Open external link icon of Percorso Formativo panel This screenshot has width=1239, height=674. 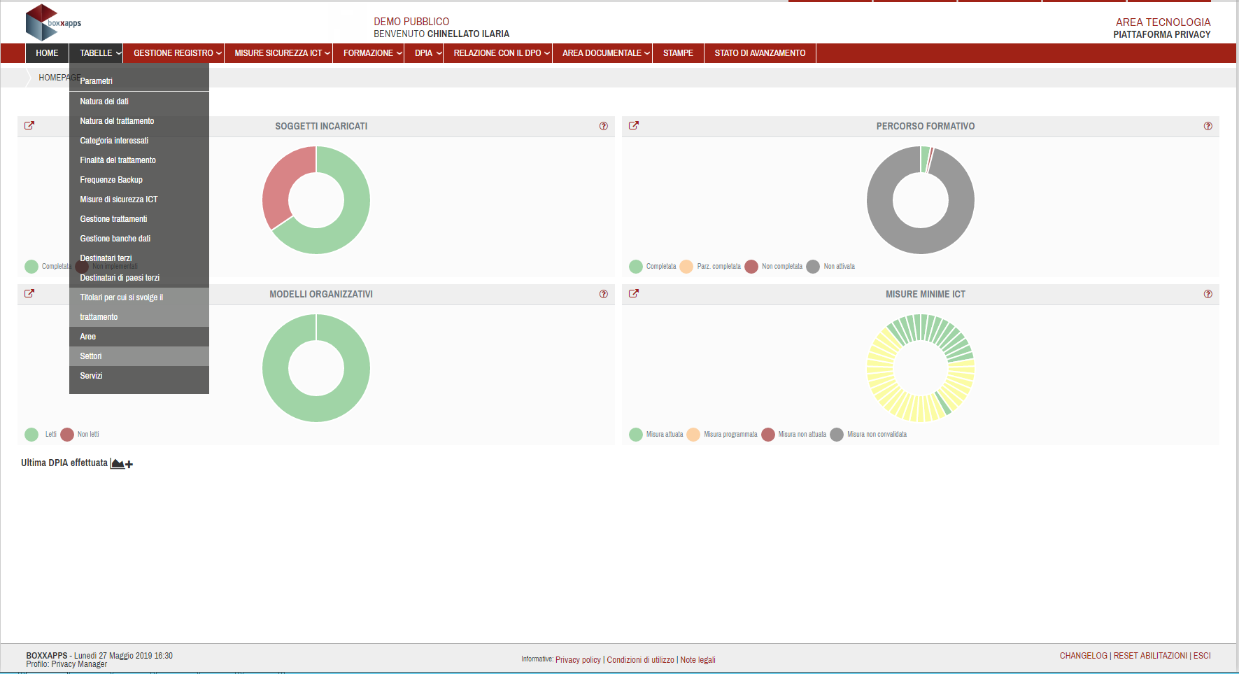tap(634, 126)
